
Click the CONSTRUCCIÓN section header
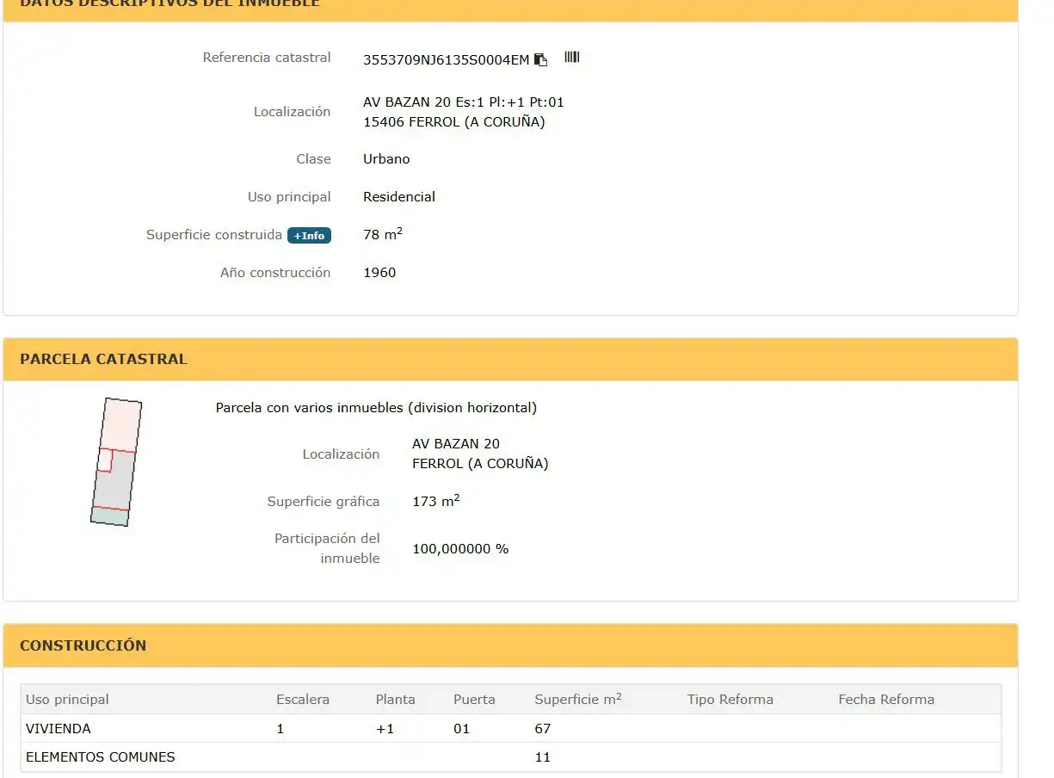tap(510, 645)
